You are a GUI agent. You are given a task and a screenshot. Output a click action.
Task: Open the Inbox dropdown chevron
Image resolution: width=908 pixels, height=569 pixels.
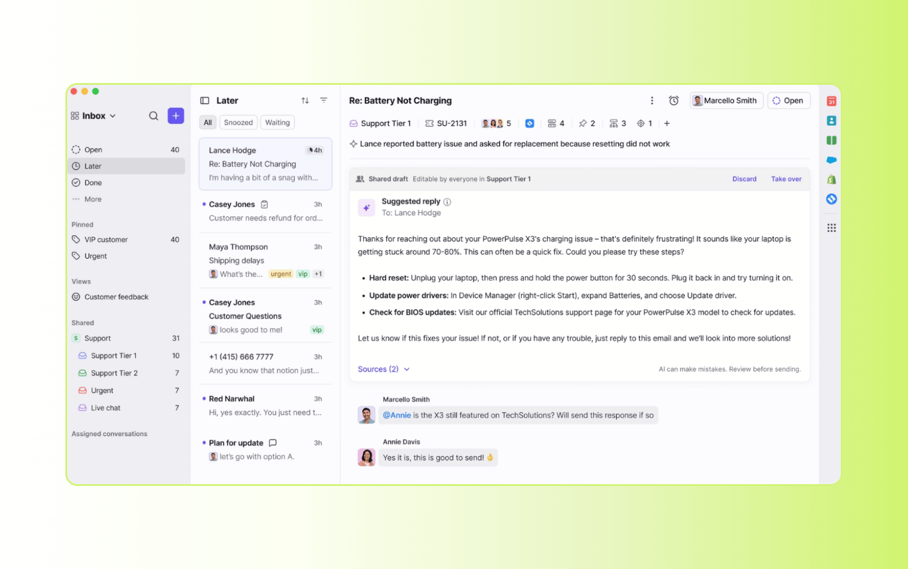[x=113, y=116]
